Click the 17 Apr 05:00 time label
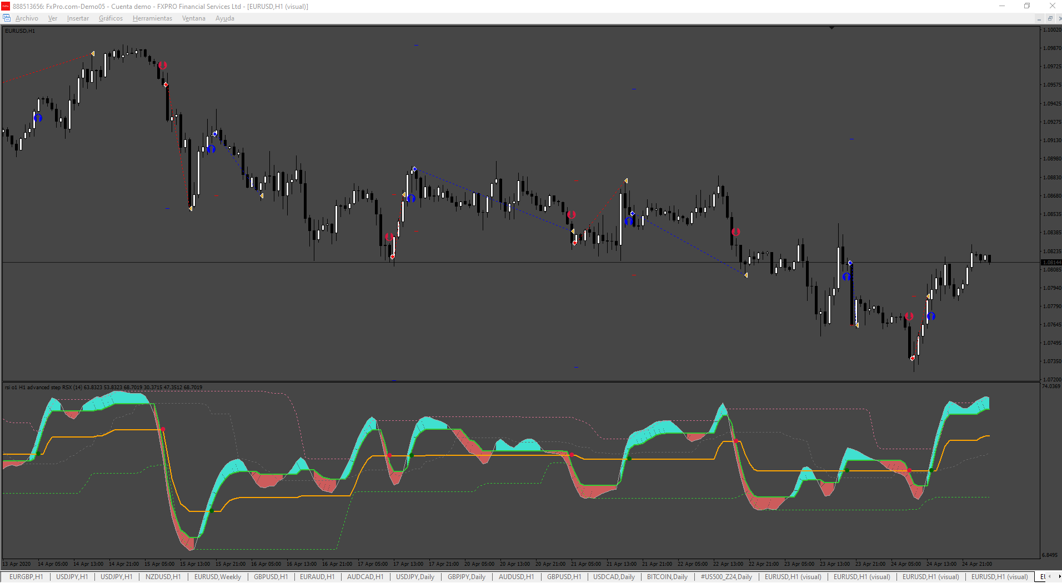Image resolution: width=1062 pixels, height=583 pixels. (x=373, y=564)
